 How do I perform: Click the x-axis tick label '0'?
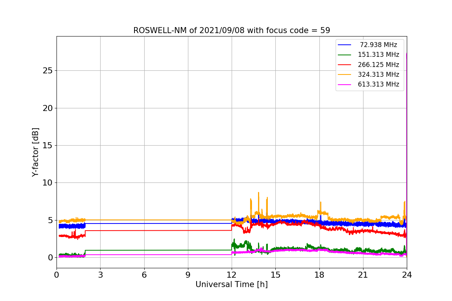(x=56, y=275)
